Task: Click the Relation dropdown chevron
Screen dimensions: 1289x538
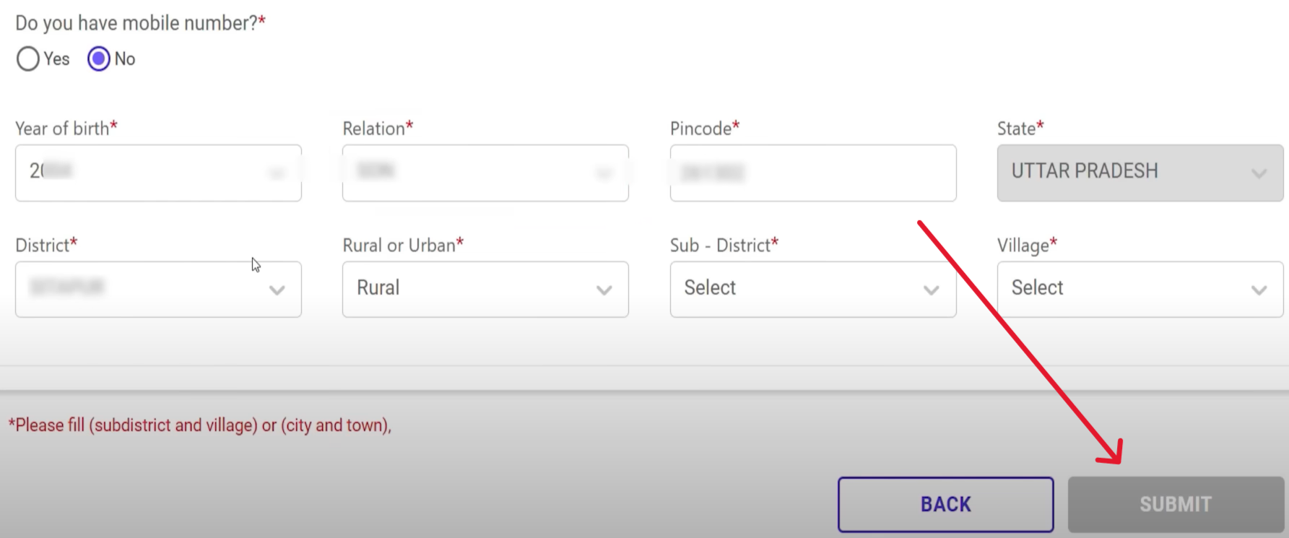Action: click(x=604, y=173)
